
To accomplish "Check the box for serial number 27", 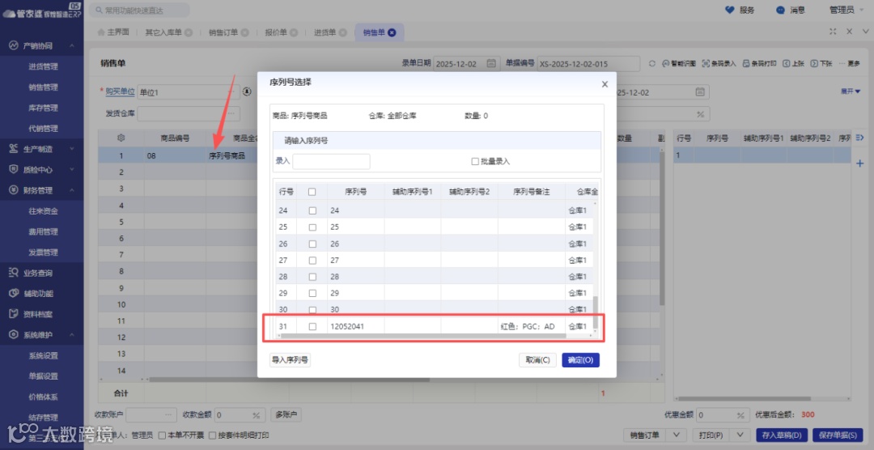I will click(312, 261).
